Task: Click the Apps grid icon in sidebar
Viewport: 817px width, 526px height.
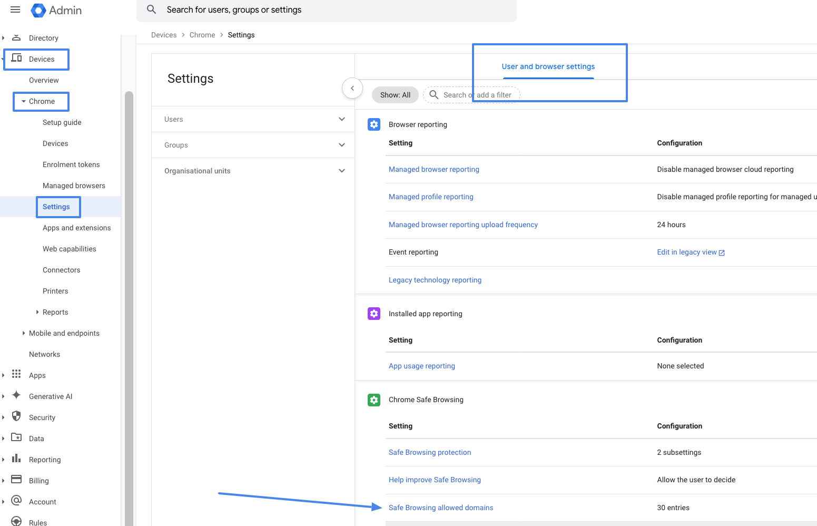Action: (16, 374)
